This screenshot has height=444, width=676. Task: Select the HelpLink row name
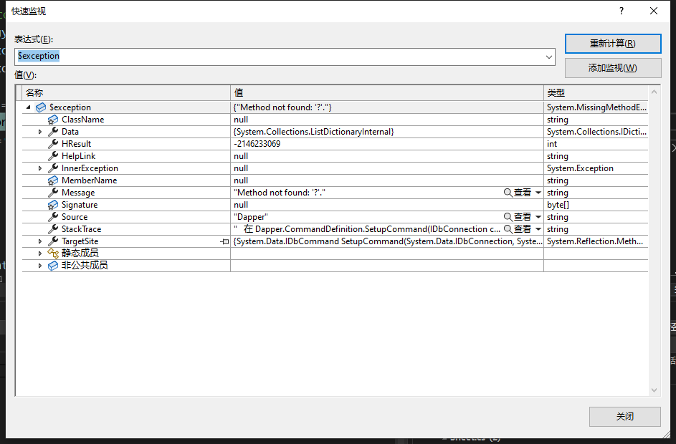pyautogui.click(x=78, y=156)
